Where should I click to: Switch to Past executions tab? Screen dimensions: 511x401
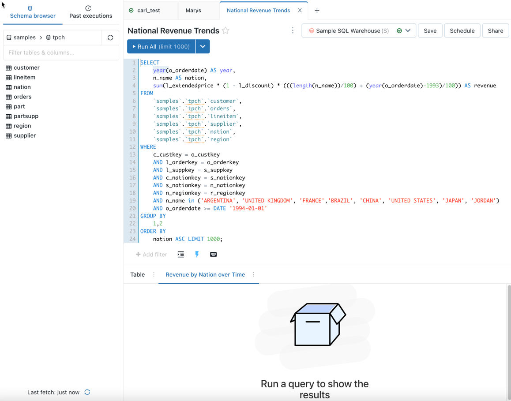coord(90,12)
